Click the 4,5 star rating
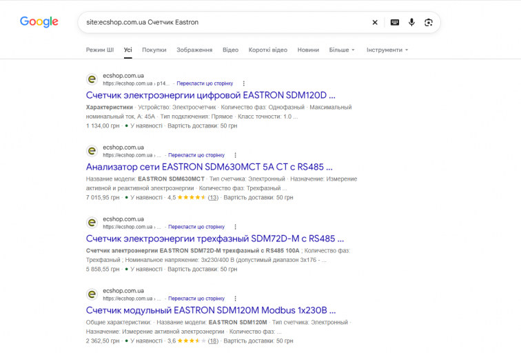 (x=187, y=197)
